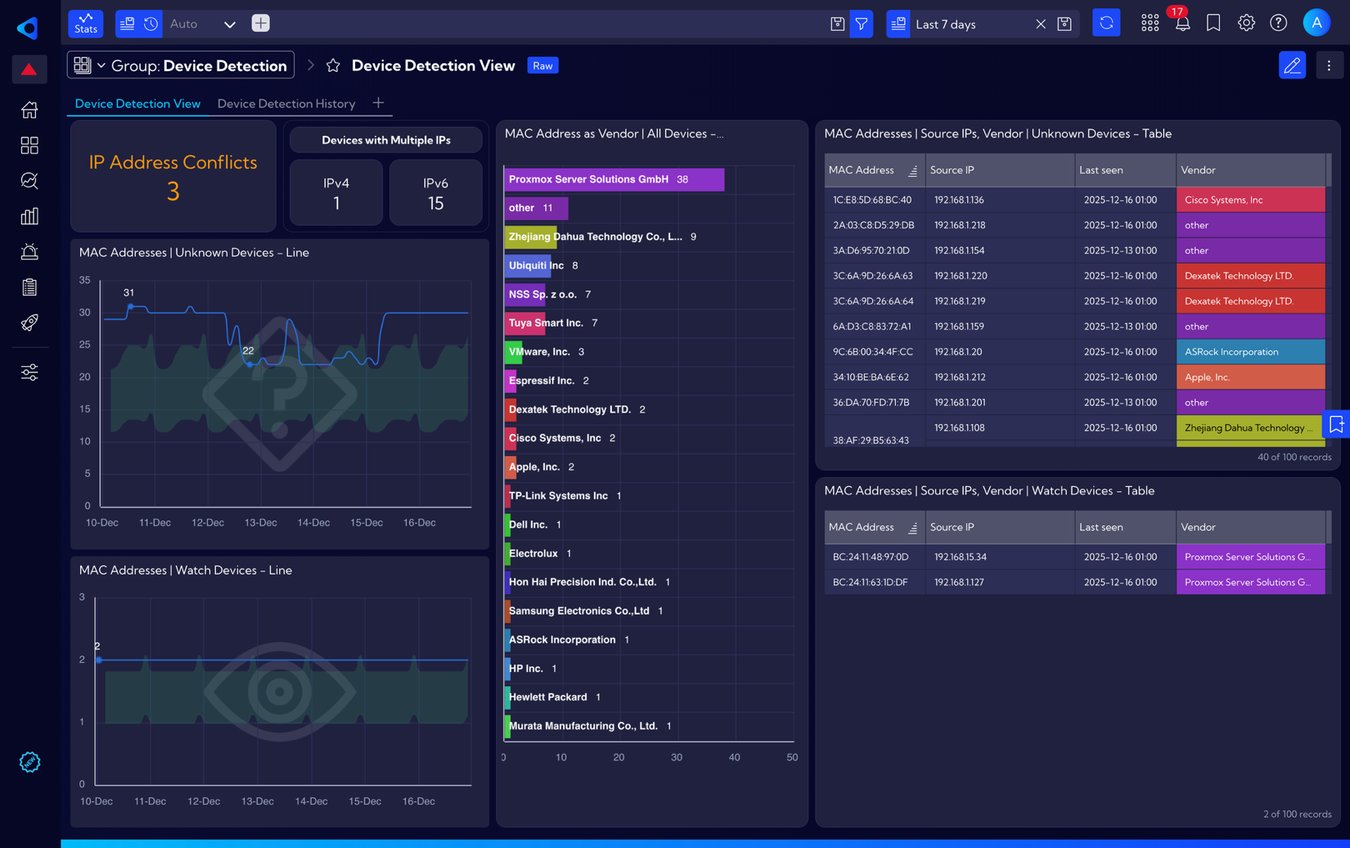Click the plus add button in toolbar
Screen dimensions: 1350x848
tap(260, 24)
